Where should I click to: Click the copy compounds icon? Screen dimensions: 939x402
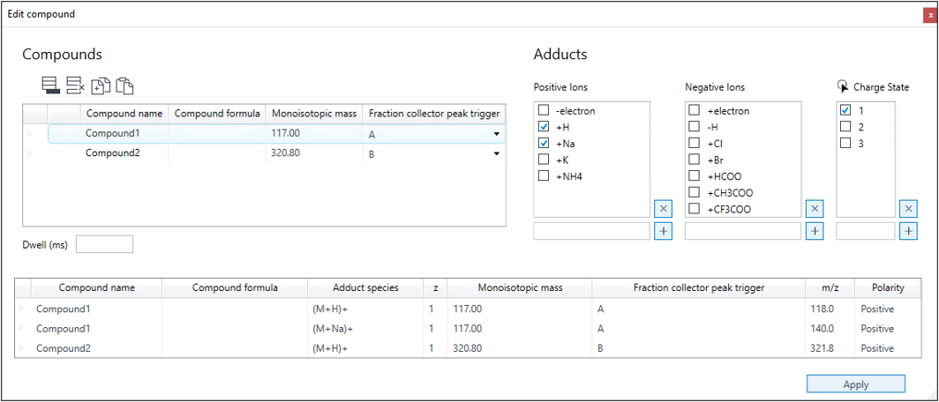point(101,86)
